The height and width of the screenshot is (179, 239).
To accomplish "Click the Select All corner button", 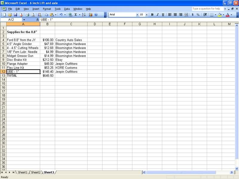I will pos(3,24).
